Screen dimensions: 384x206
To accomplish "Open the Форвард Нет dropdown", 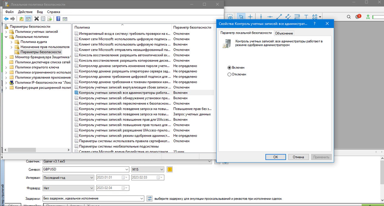I will (x=91, y=188).
